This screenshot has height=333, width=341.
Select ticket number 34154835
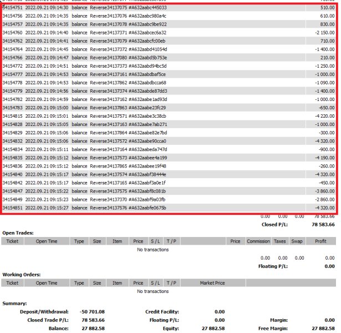pyautogui.click(x=12, y=158)
